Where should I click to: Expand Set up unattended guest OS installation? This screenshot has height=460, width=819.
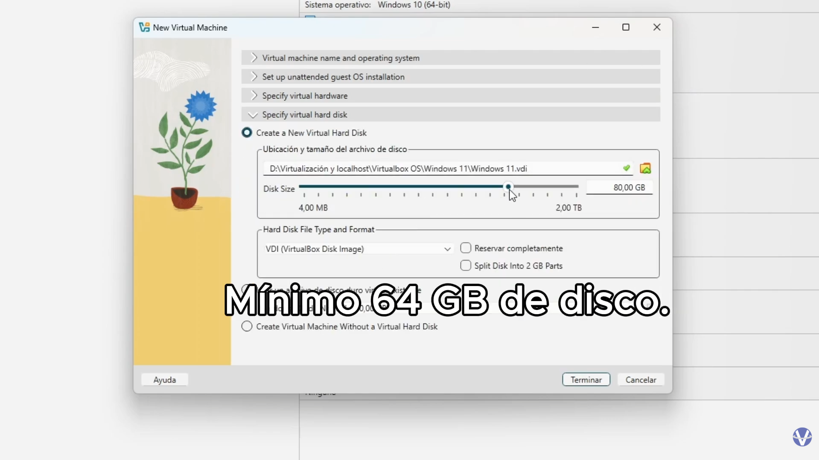pos(333,77)
